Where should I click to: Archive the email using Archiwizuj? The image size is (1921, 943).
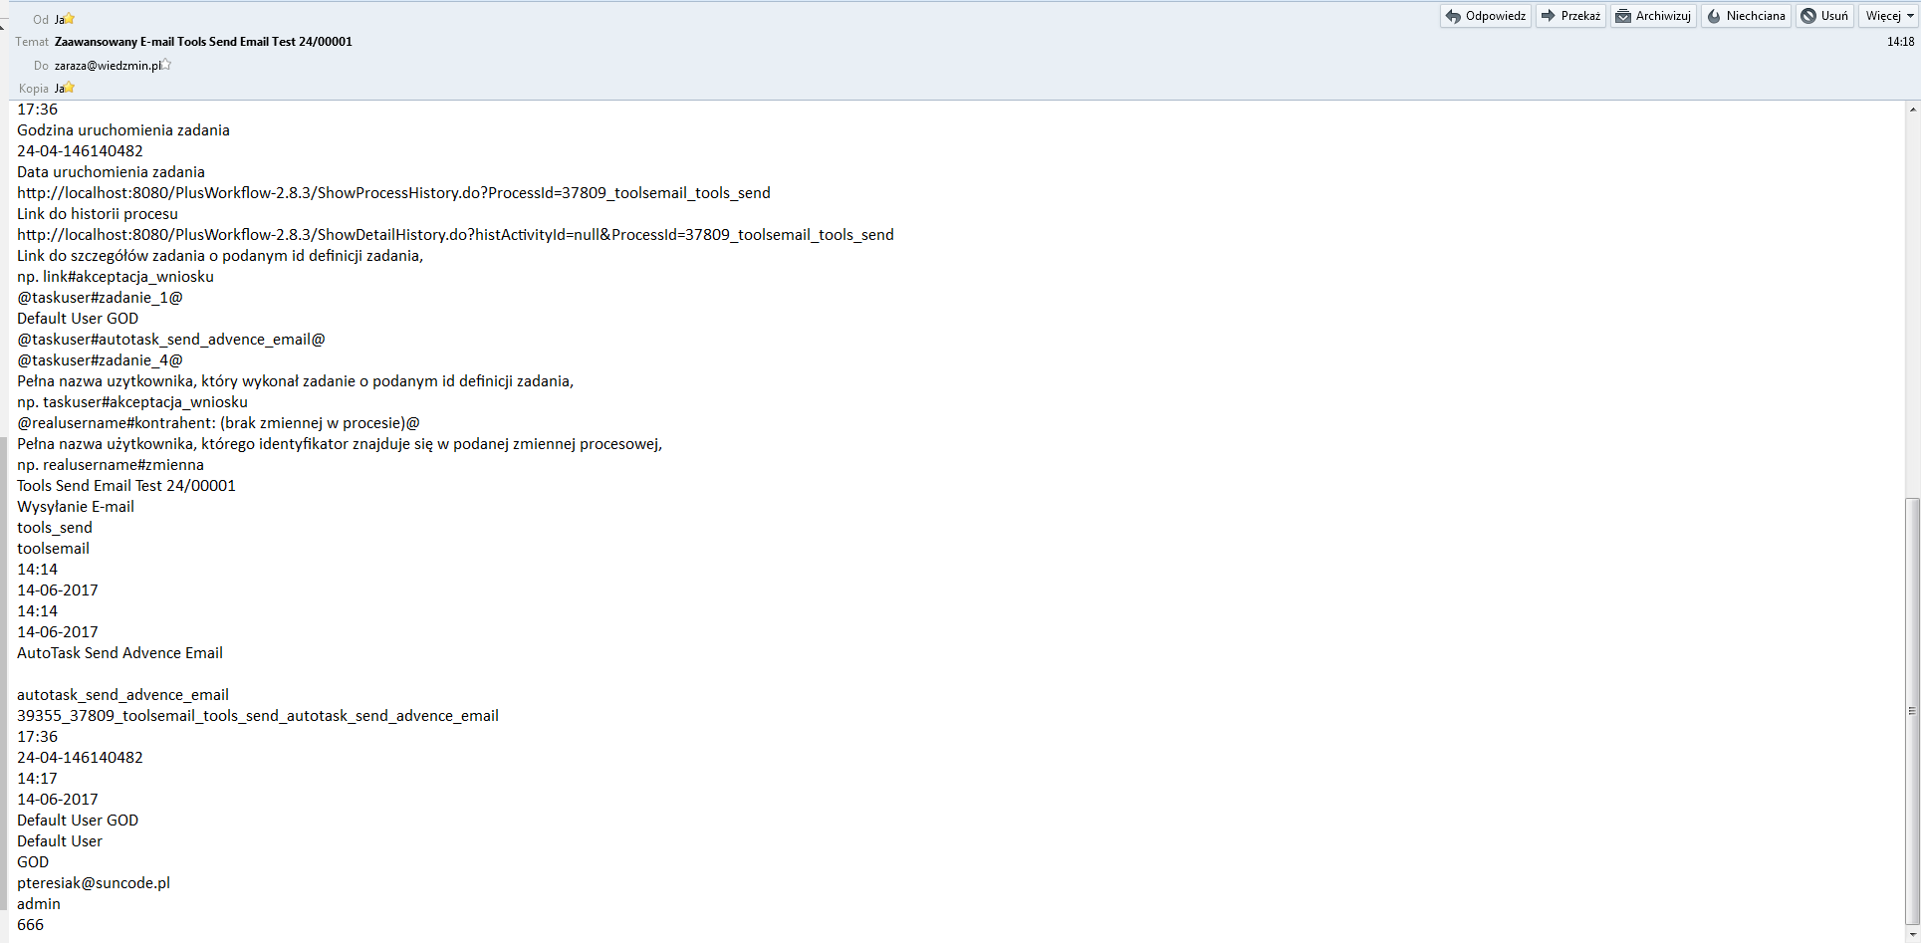click(x=1653, y=16)
